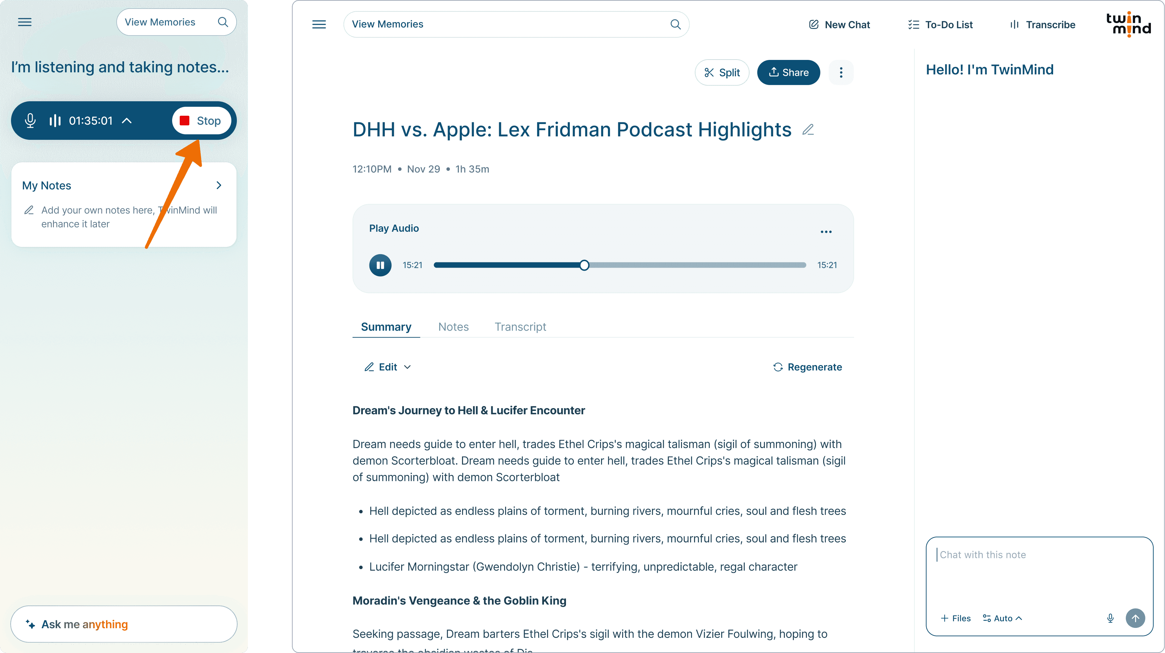The width and height of the screenshot is (1165, 653).
Task: Click pencil icon in My Notes card
Action: point(29,210)
